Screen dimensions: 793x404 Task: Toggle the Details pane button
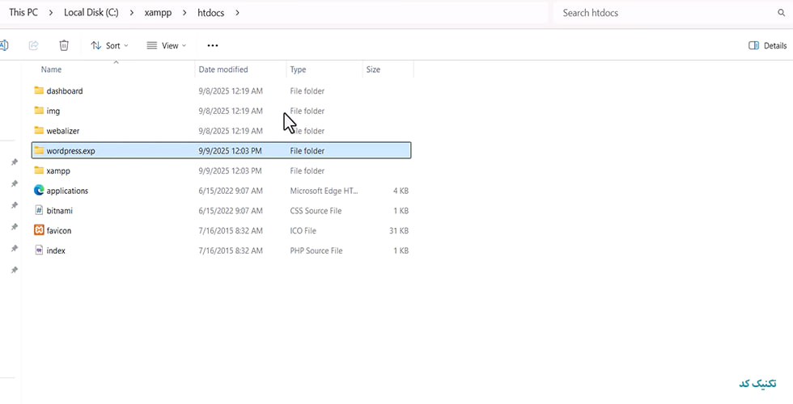coord(767,45)
